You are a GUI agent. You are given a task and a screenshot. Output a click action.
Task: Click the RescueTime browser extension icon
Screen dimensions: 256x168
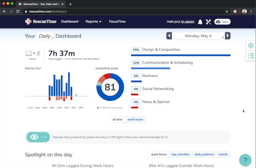click(235, 12)
